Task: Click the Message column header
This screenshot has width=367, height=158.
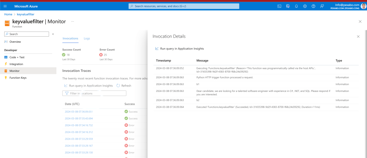Action: (203, 61)
